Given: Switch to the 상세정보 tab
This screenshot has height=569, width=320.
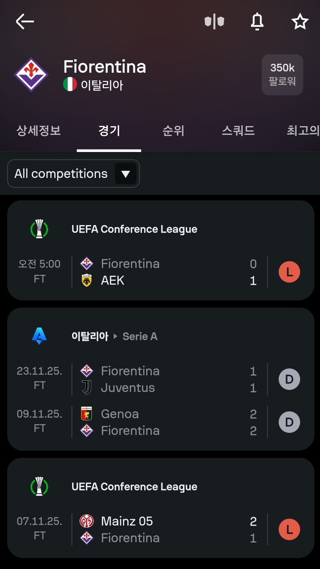Looking at the screenshot, I should tap(38, 131).
